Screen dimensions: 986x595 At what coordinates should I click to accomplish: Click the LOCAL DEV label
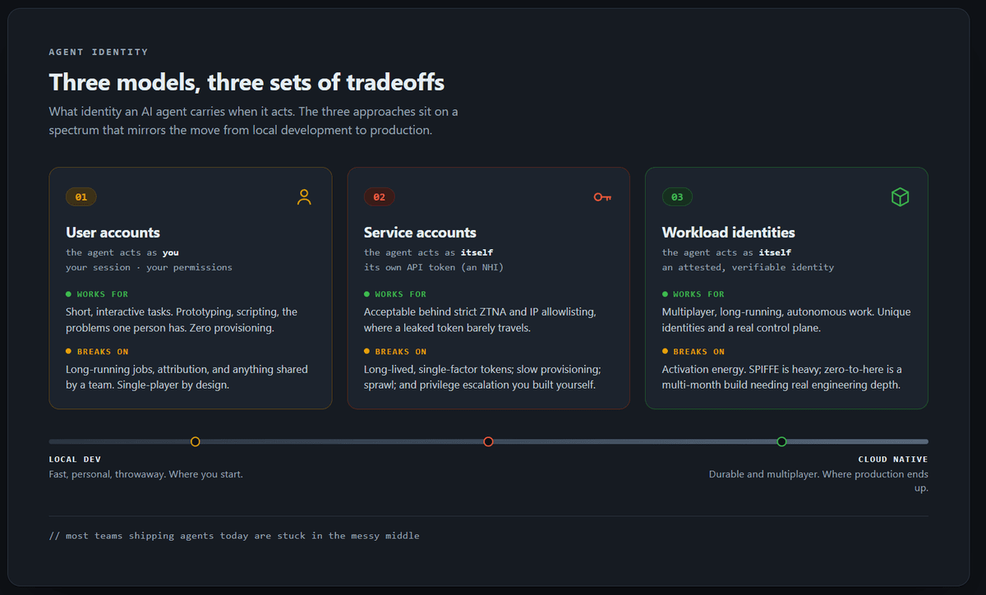click(x=75, y=459)
